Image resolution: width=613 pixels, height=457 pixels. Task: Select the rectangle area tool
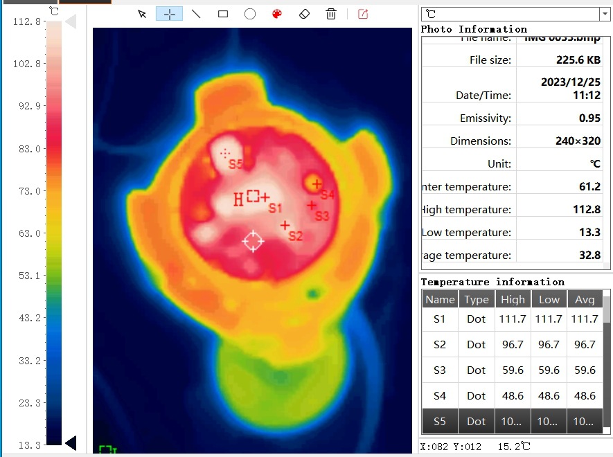223,15
